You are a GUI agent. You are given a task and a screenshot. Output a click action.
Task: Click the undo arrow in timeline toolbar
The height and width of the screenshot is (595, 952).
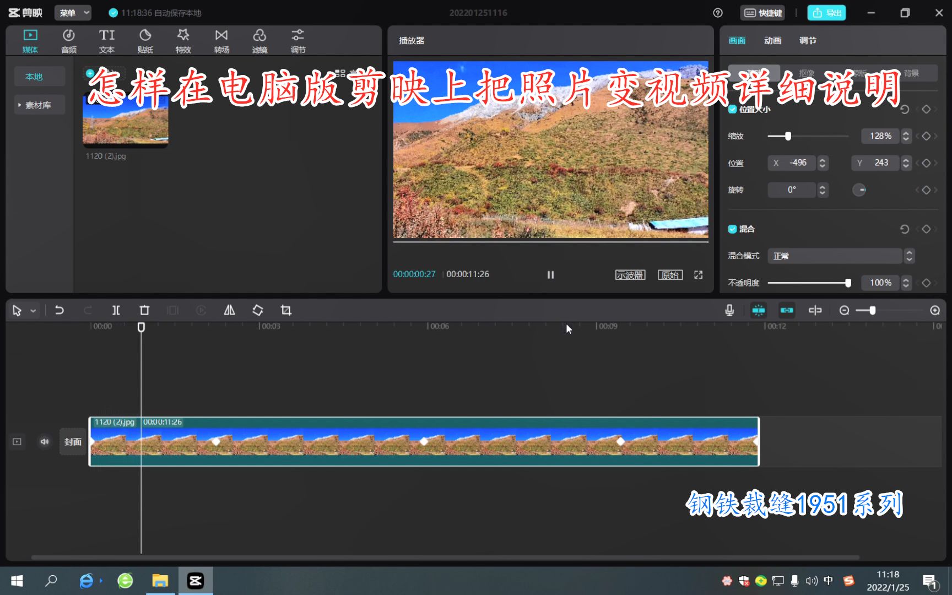tap(59, 310)
